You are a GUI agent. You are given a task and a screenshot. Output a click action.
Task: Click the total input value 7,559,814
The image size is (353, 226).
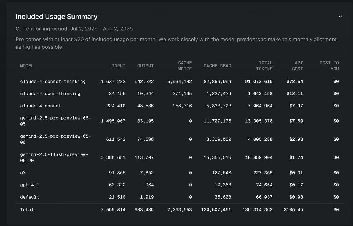113,210
